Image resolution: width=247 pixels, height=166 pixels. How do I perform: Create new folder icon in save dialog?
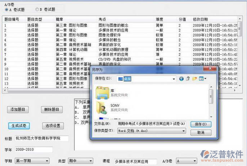coord(194,78)
